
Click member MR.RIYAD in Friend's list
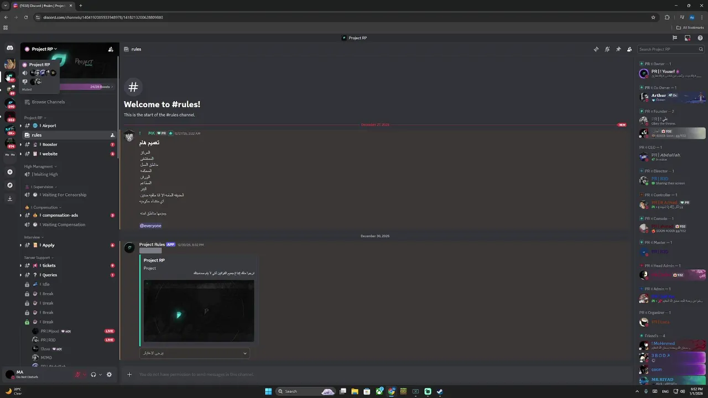click(x=671, y=381)
